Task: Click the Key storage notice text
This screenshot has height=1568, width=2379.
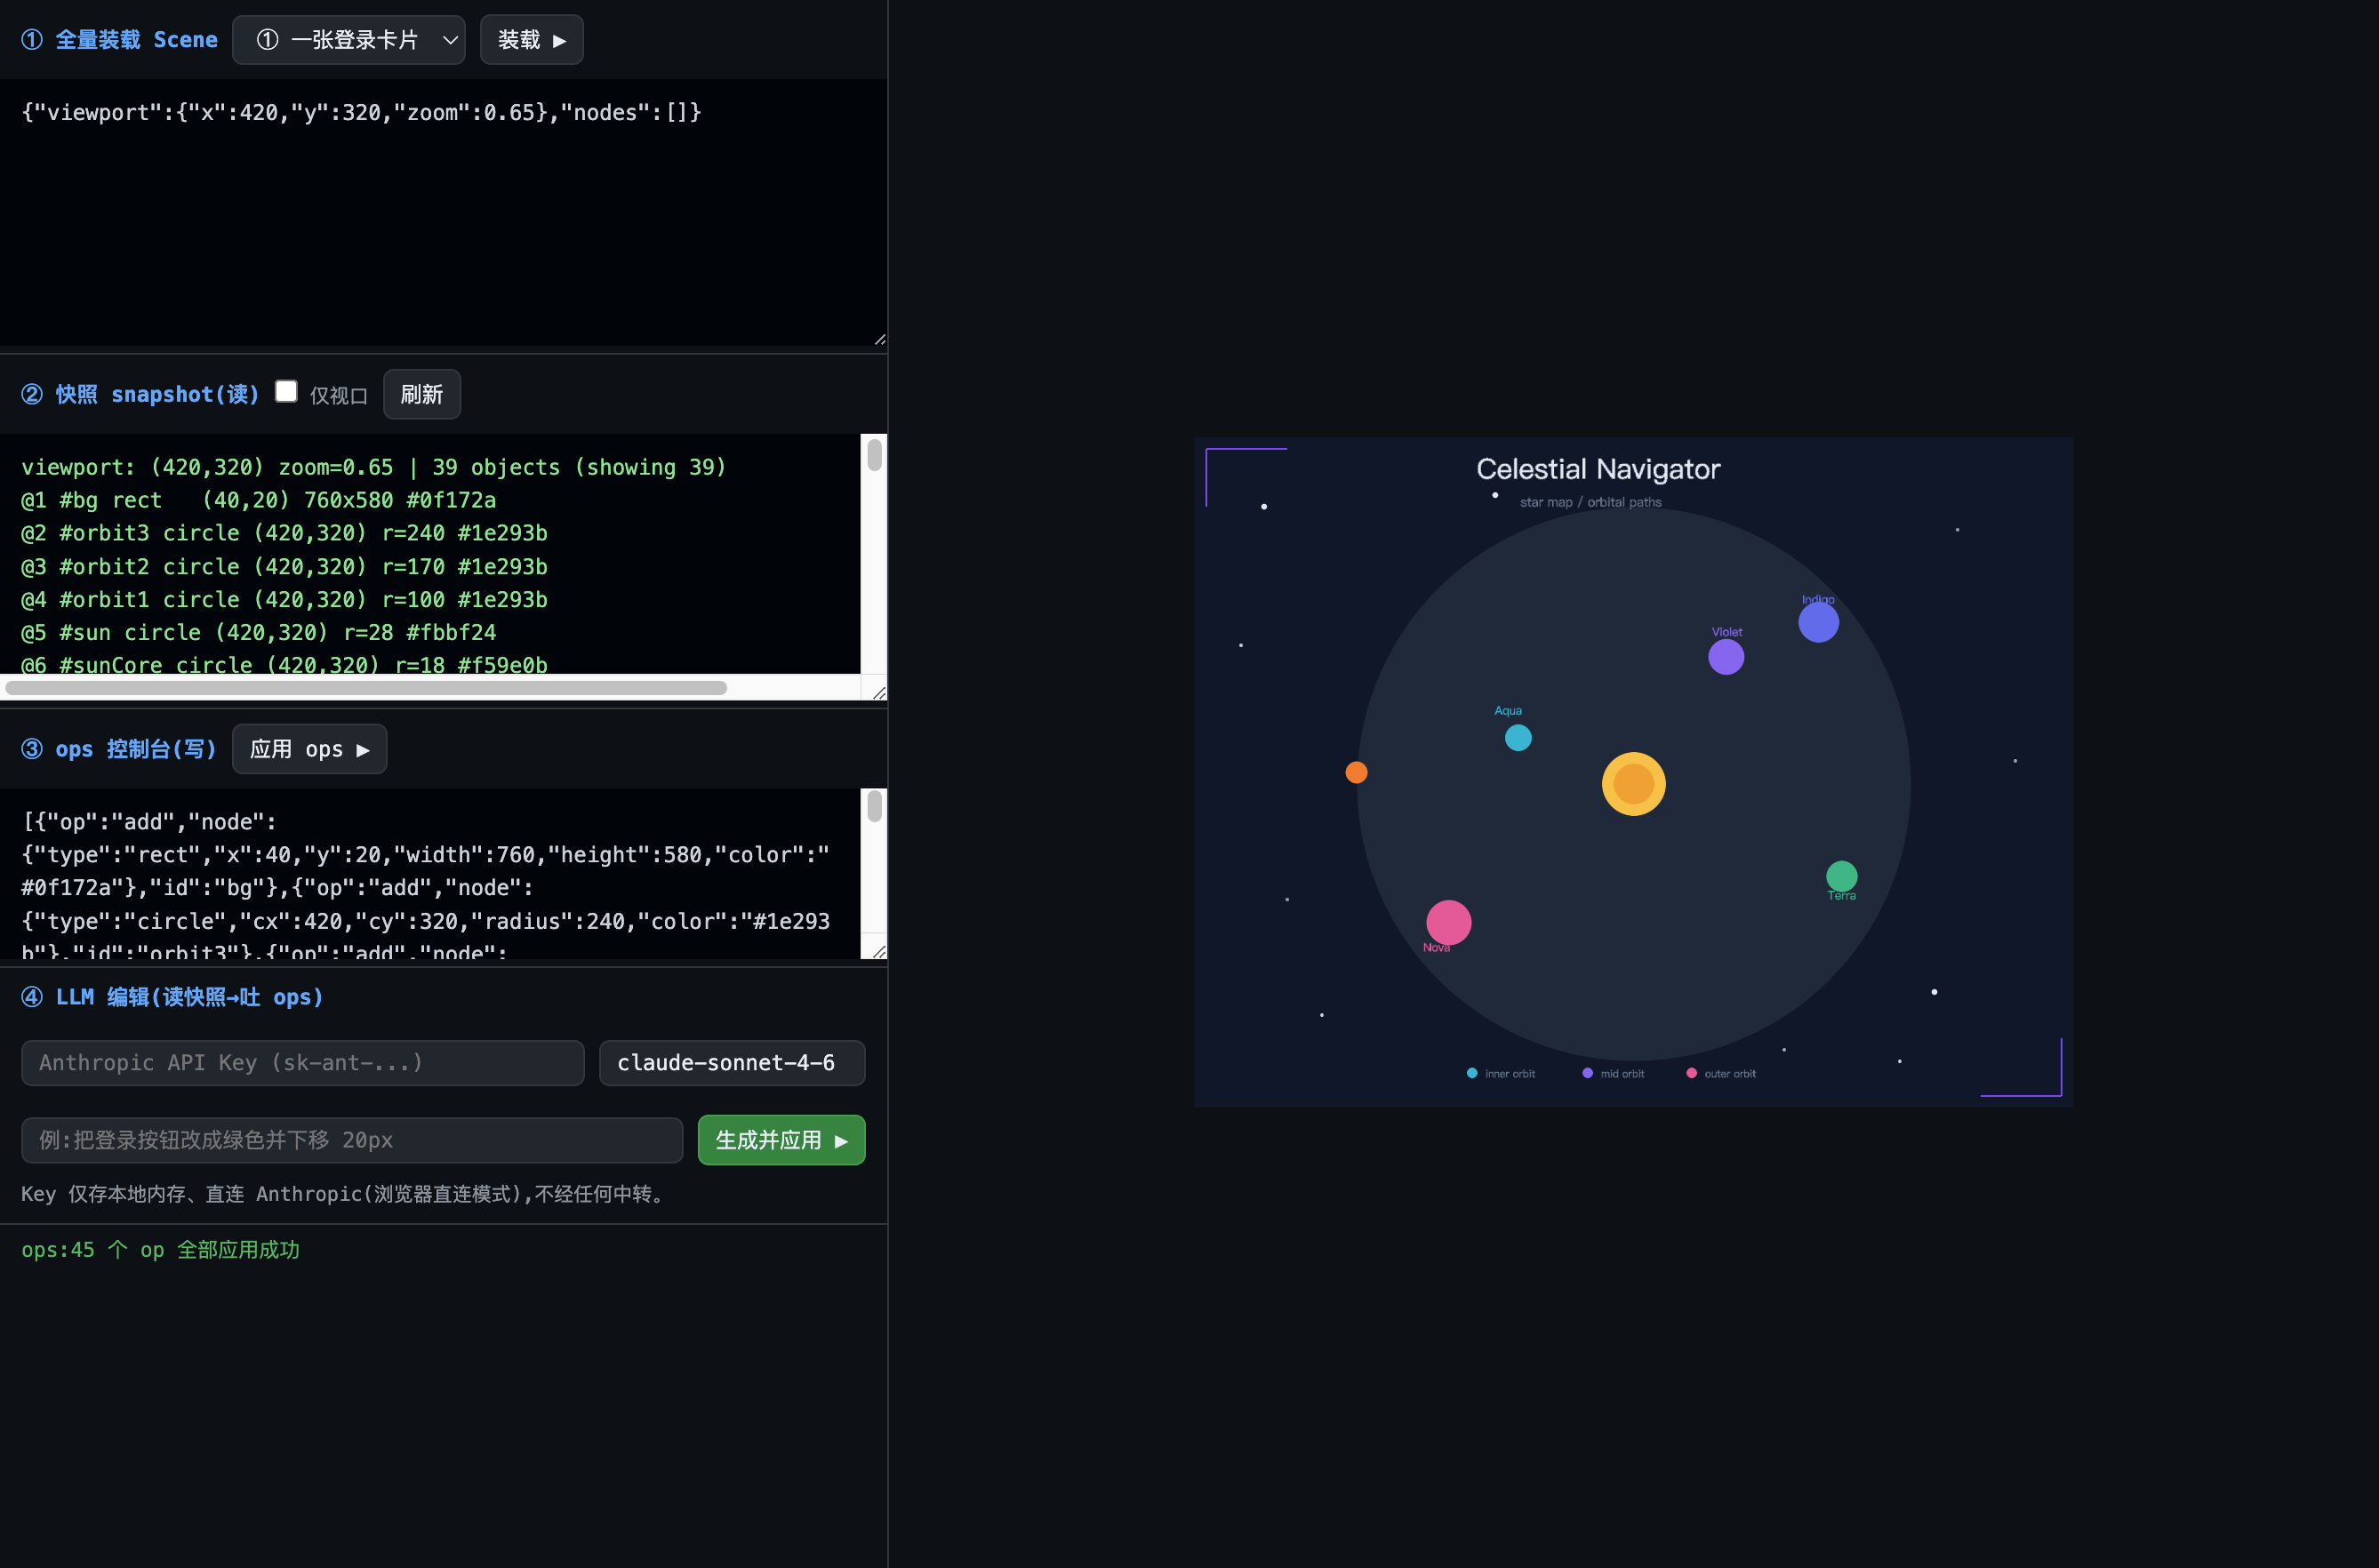Action: (x=346, y=1194)
